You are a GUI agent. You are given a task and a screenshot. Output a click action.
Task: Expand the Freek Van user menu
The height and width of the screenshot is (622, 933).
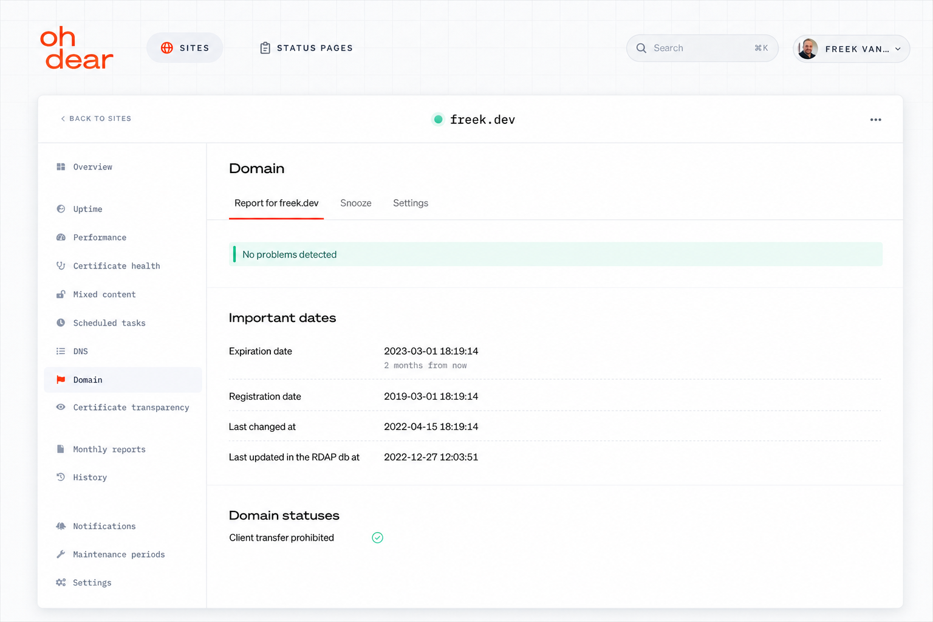(x=851, y=49)
